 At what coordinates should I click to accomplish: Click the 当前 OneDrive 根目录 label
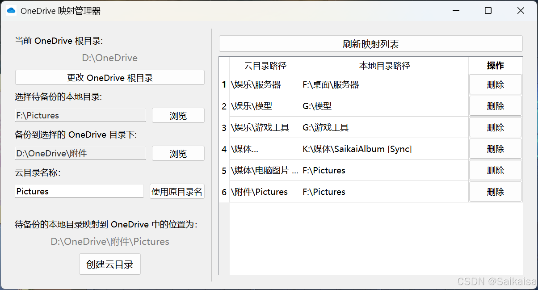click(x=59, y=41)
